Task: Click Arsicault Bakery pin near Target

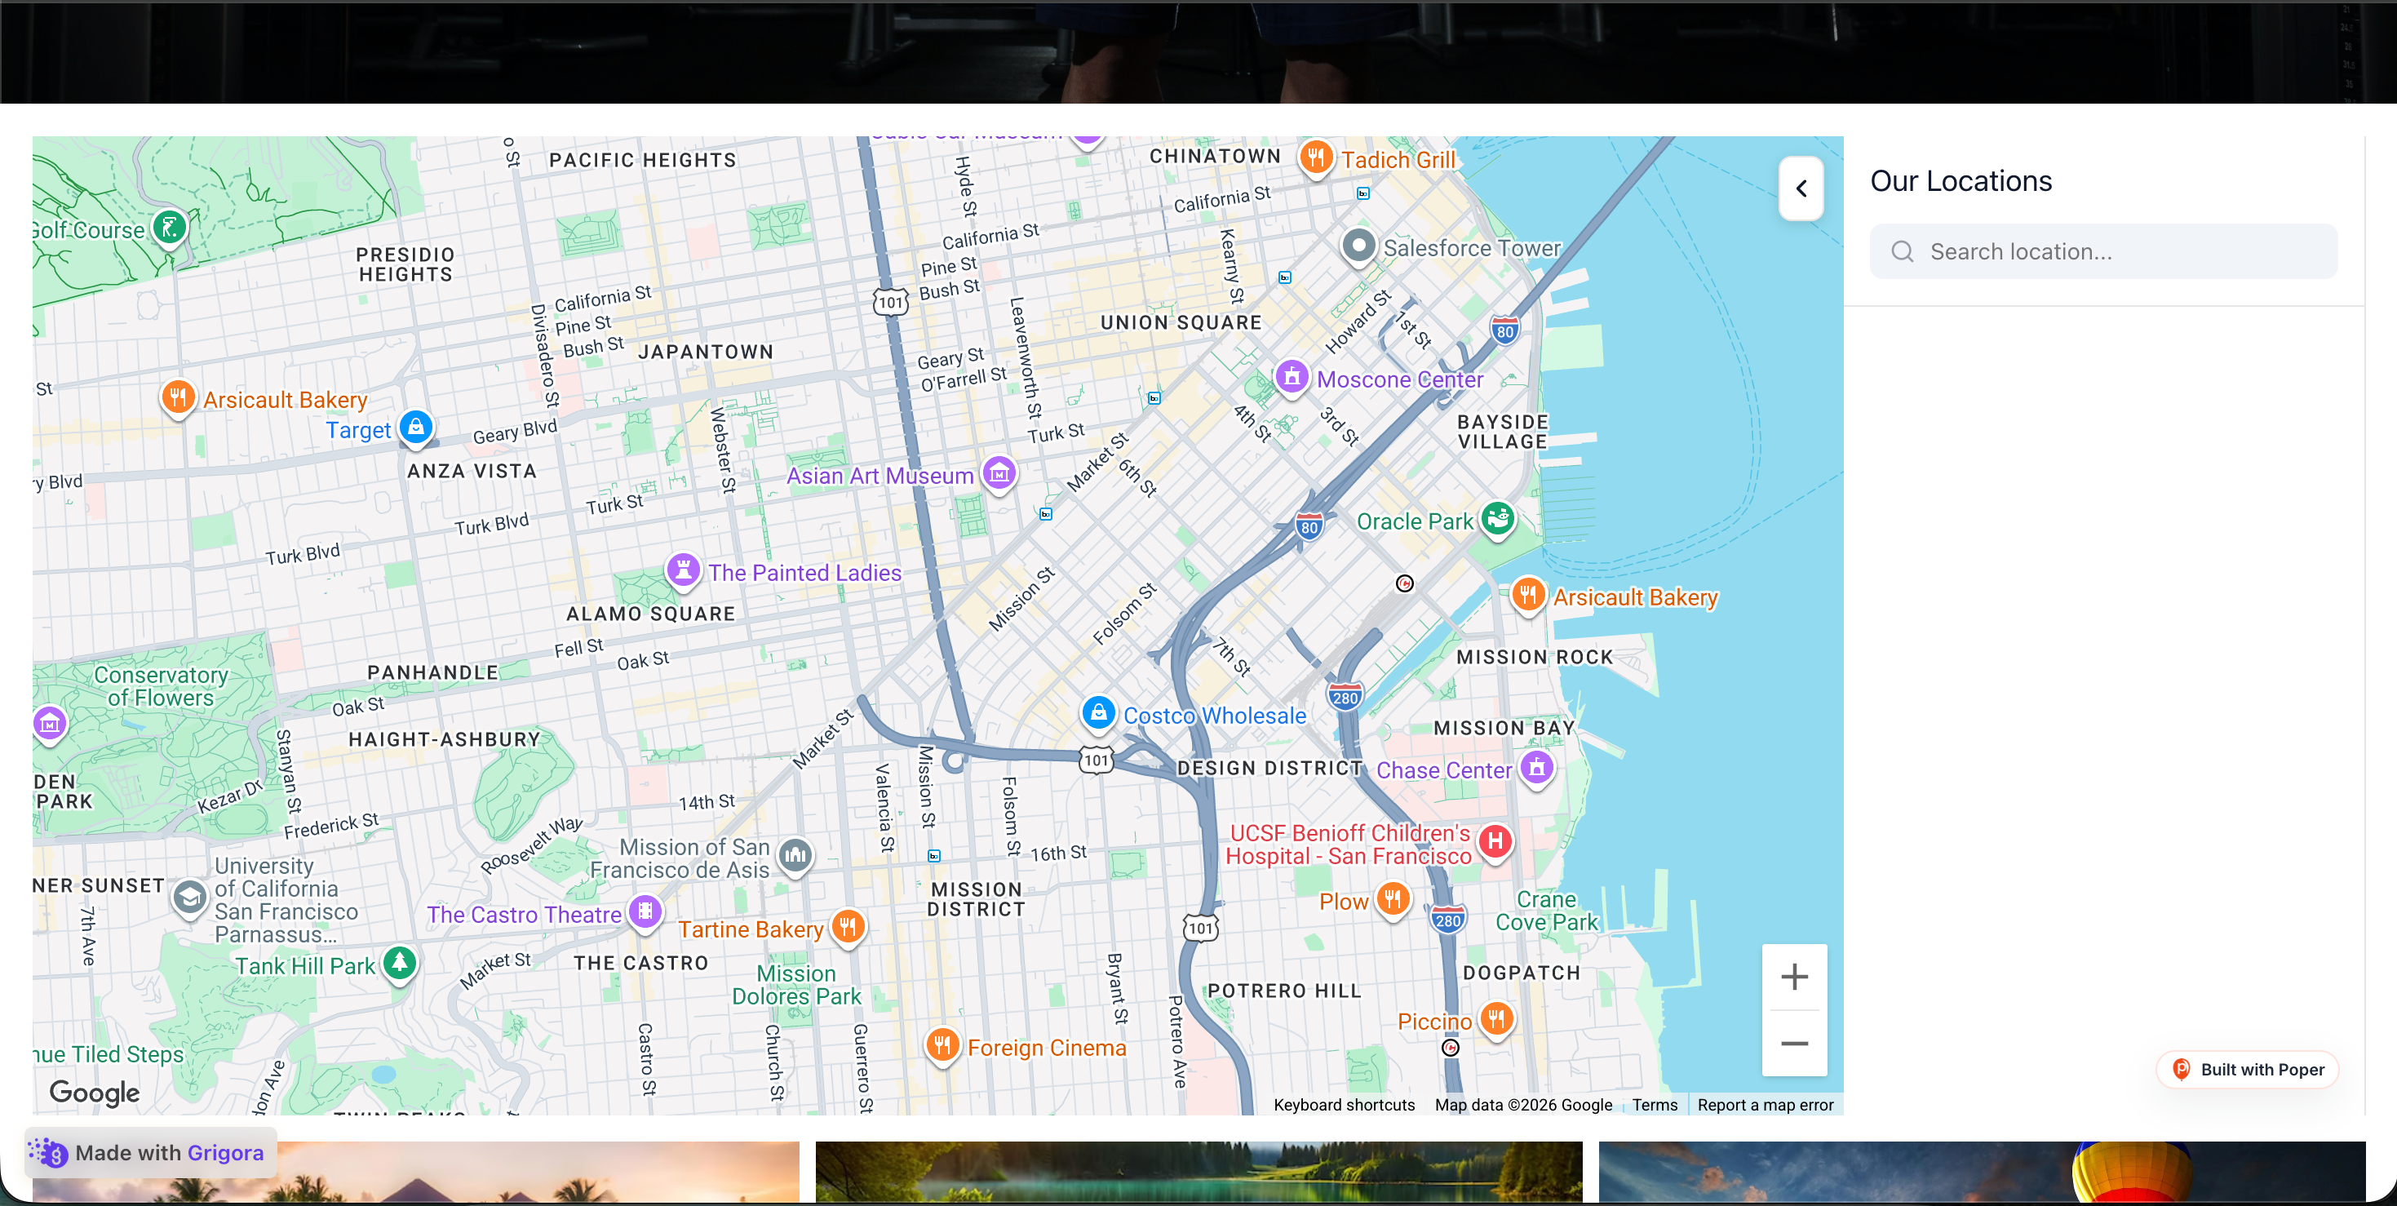Action: point(178,398)
